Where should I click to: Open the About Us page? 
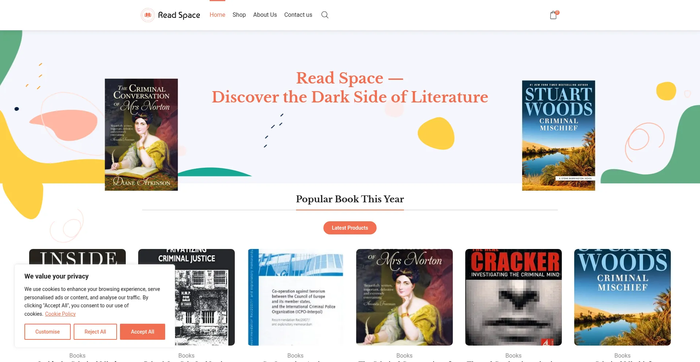(x=265, y=15)
